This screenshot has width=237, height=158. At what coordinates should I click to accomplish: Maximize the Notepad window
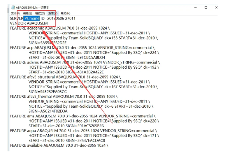click(x=206, y=7)
